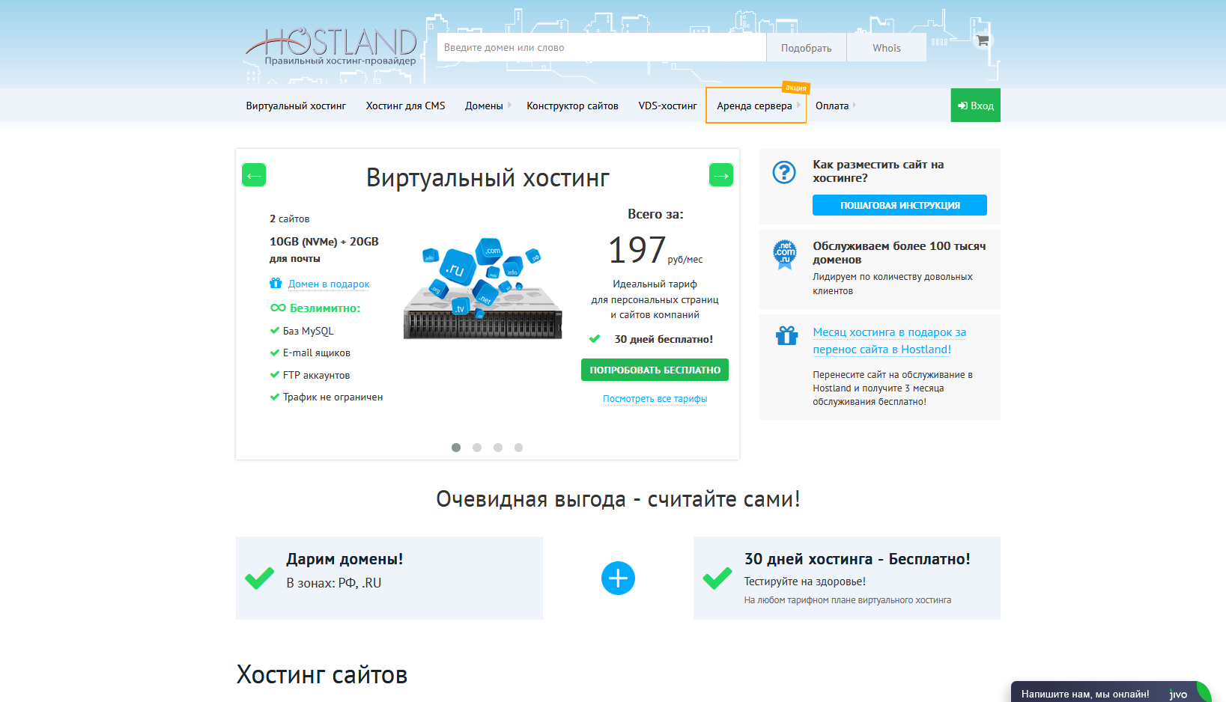Click the Подобрать domain search button

[x=806, y=47]
